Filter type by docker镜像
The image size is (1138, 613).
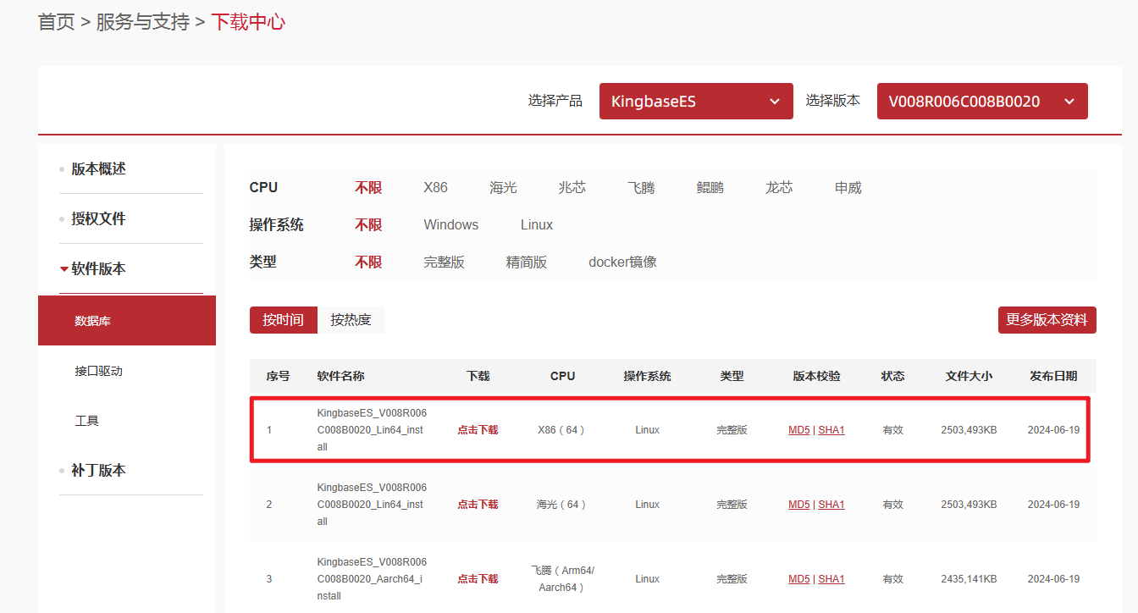623,262
